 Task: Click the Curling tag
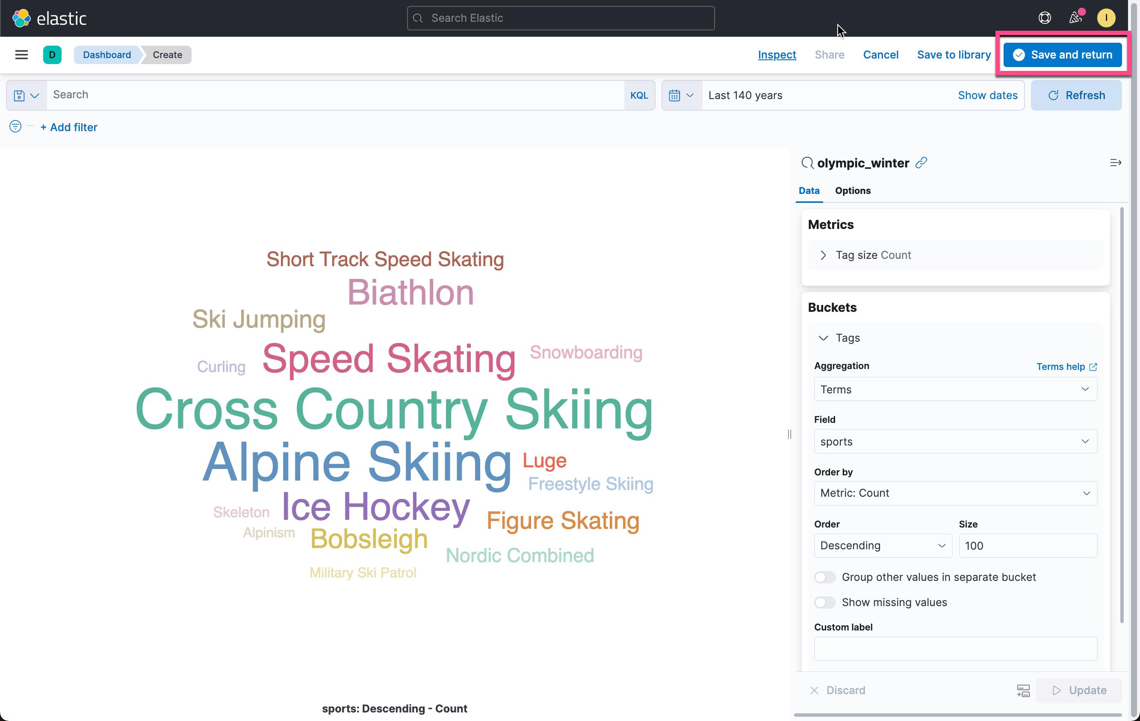point(221,367)
